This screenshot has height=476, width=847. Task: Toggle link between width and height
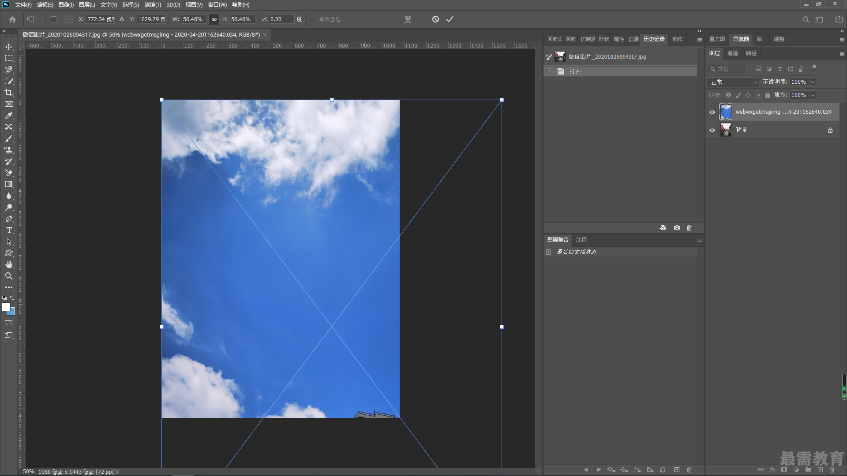click(214, 19)
